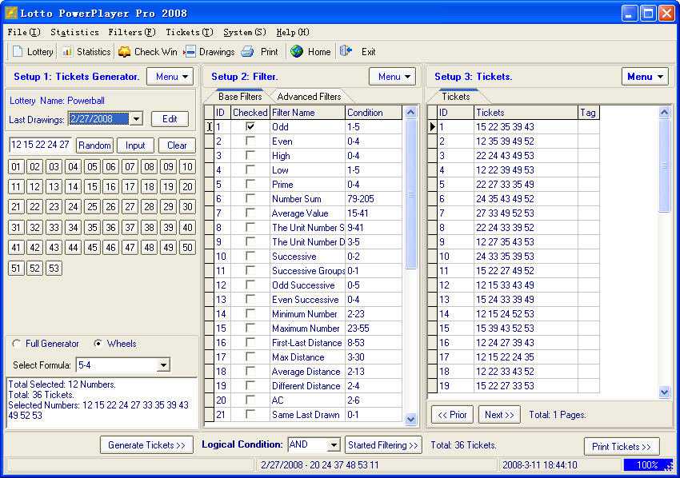Screen dimensions: 680x478
Task: Select the Full Generator radio button
Action: point(17,344)
